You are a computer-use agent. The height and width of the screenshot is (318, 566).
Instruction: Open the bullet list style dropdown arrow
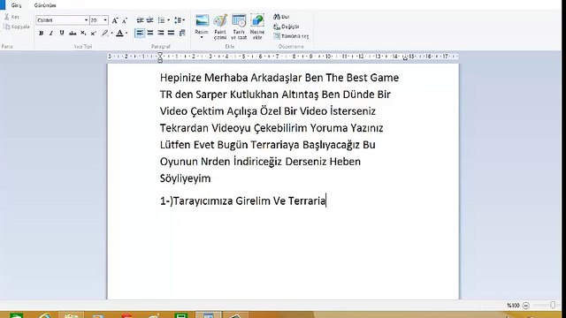[x=168, y=20]
